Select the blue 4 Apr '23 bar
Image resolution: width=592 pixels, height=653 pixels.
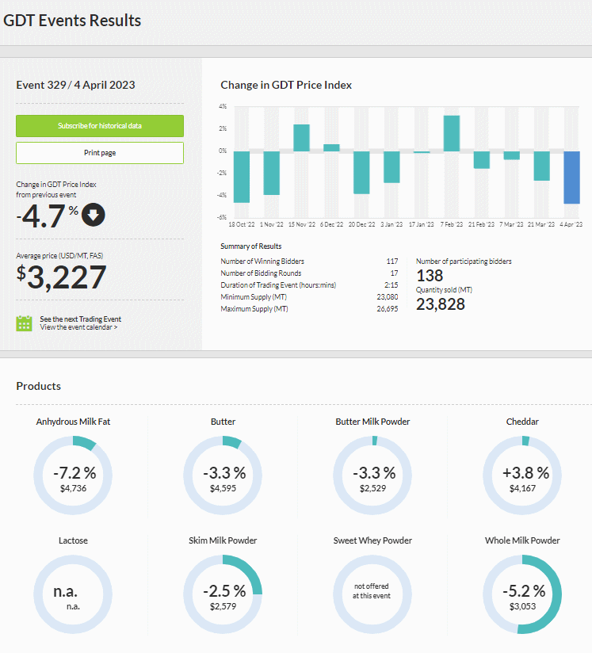point(572,178)
